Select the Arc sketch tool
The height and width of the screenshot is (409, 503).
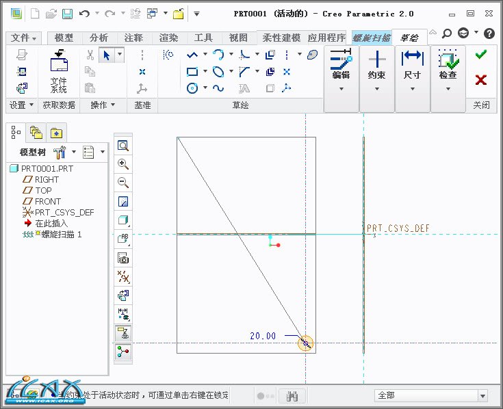point(219,55)
